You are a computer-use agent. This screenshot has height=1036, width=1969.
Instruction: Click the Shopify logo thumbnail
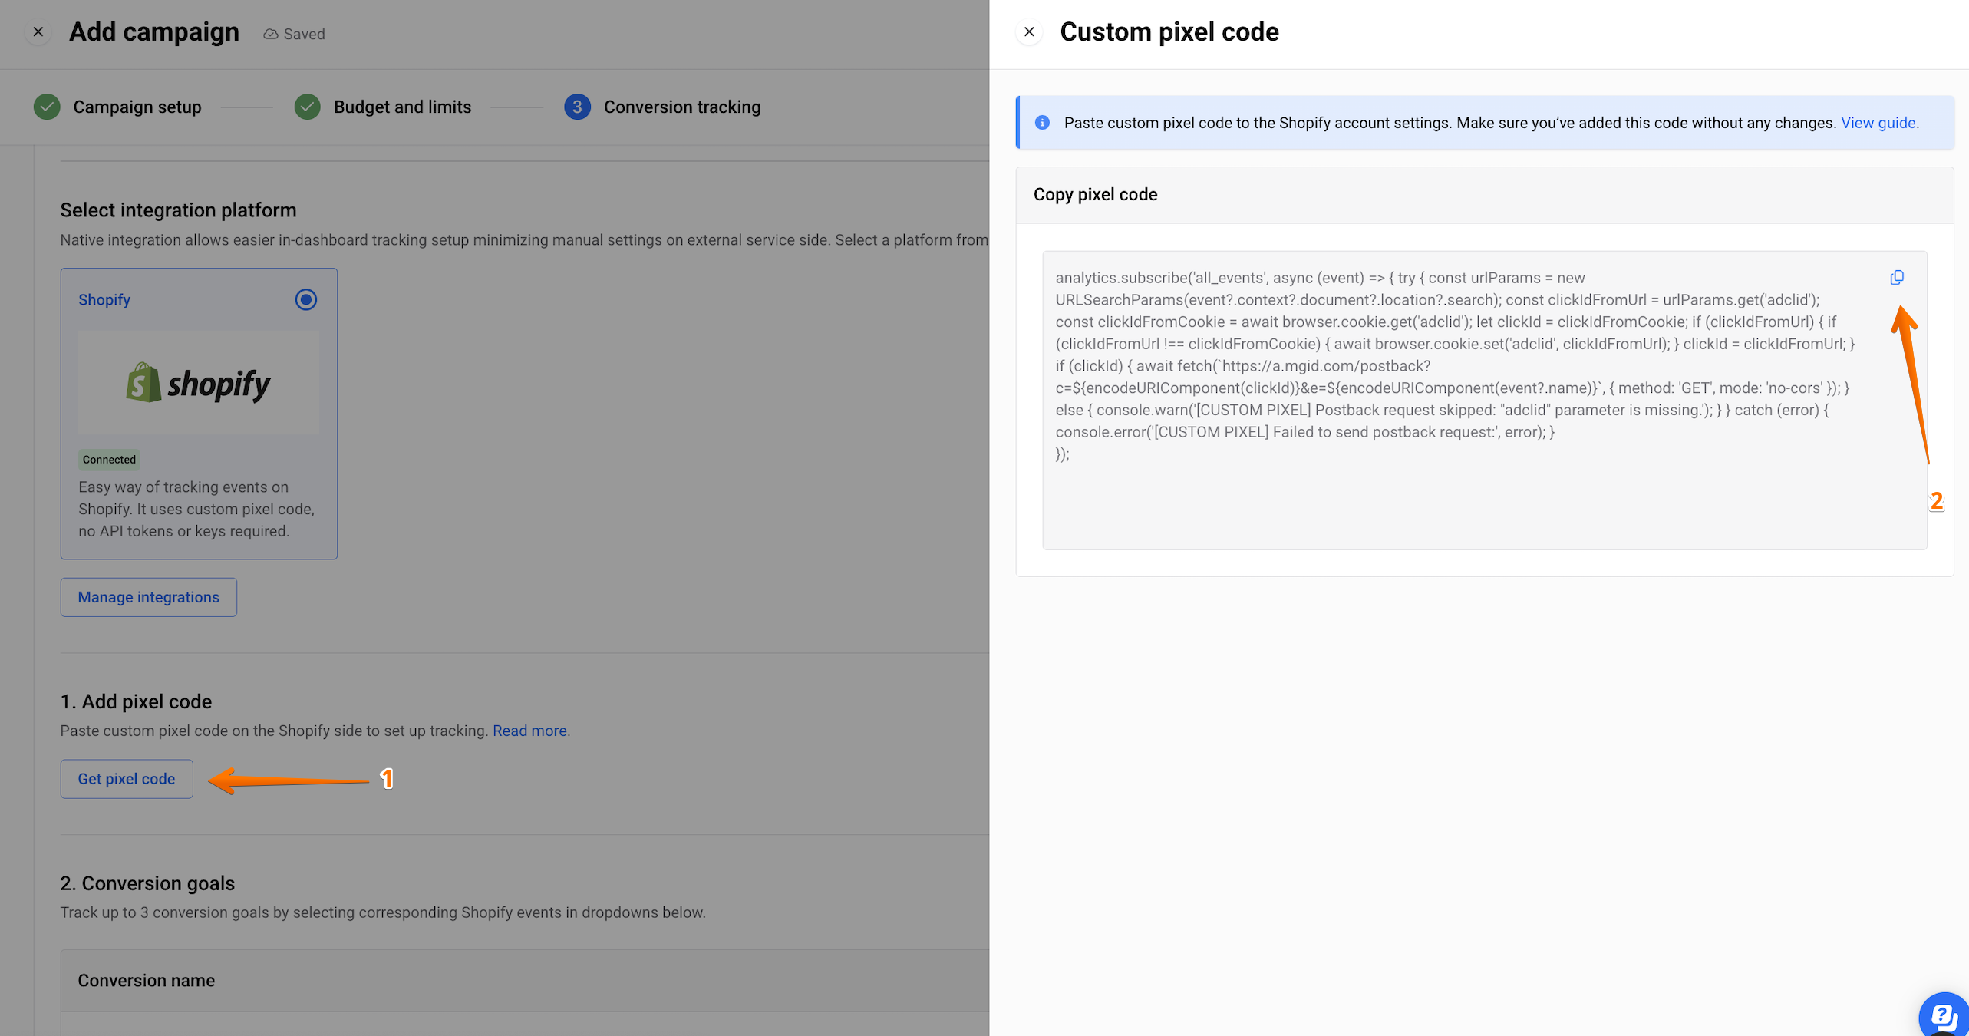click(x=199, y=383)
